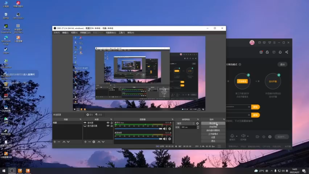Move scene up in the scenes list
This screenshot has width=309, height=174.
(64, 142)
